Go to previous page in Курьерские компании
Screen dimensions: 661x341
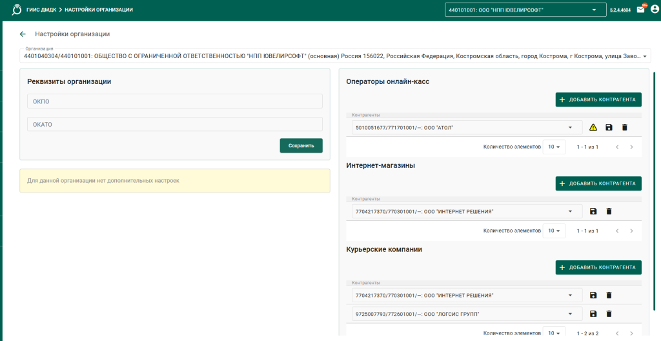(617, 333)
